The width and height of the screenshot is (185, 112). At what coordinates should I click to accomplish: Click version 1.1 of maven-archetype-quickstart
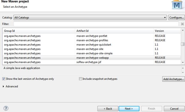point(157,44)
